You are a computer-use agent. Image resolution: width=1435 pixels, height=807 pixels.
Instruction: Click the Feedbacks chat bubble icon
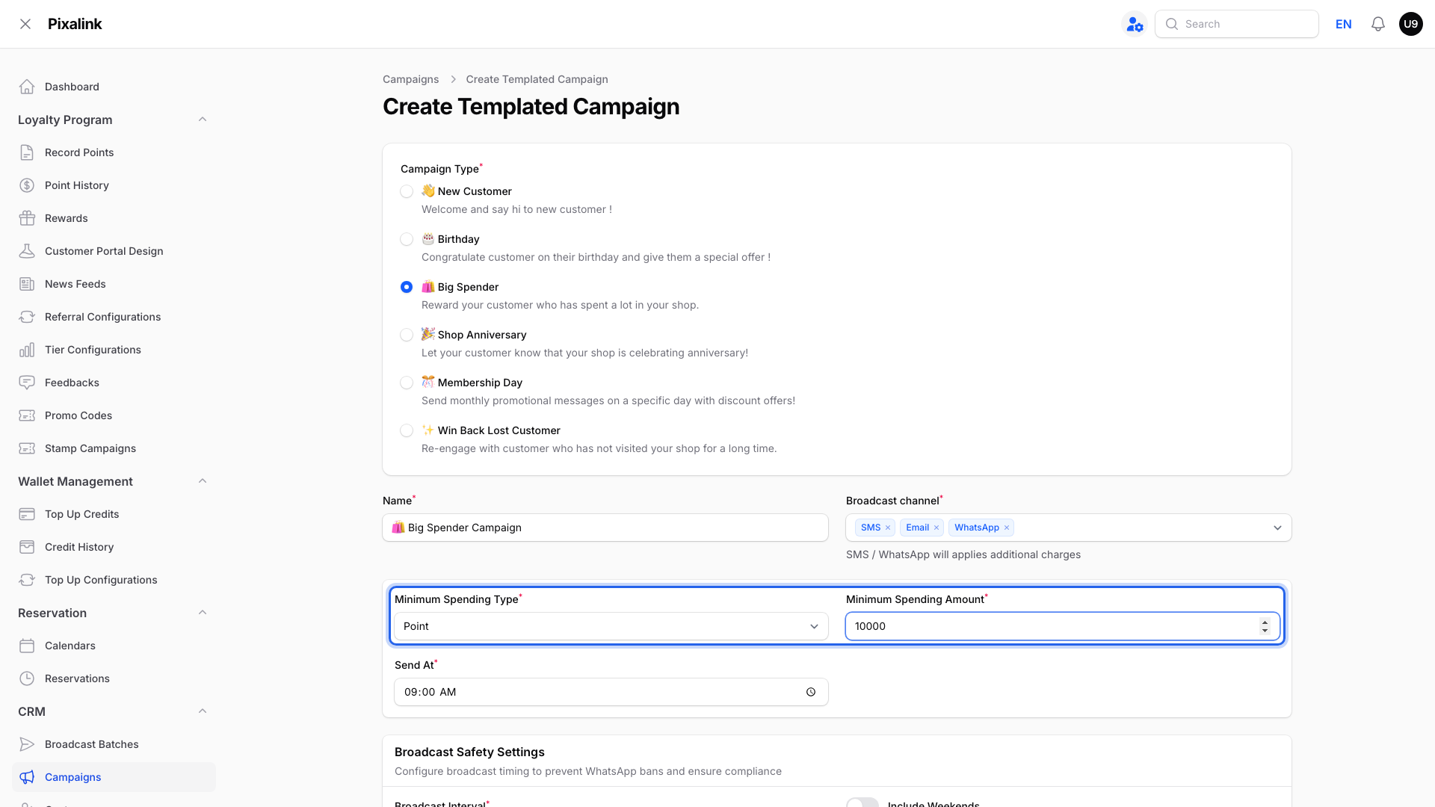27,383
